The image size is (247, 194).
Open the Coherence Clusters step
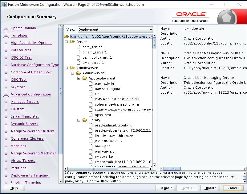27,138
